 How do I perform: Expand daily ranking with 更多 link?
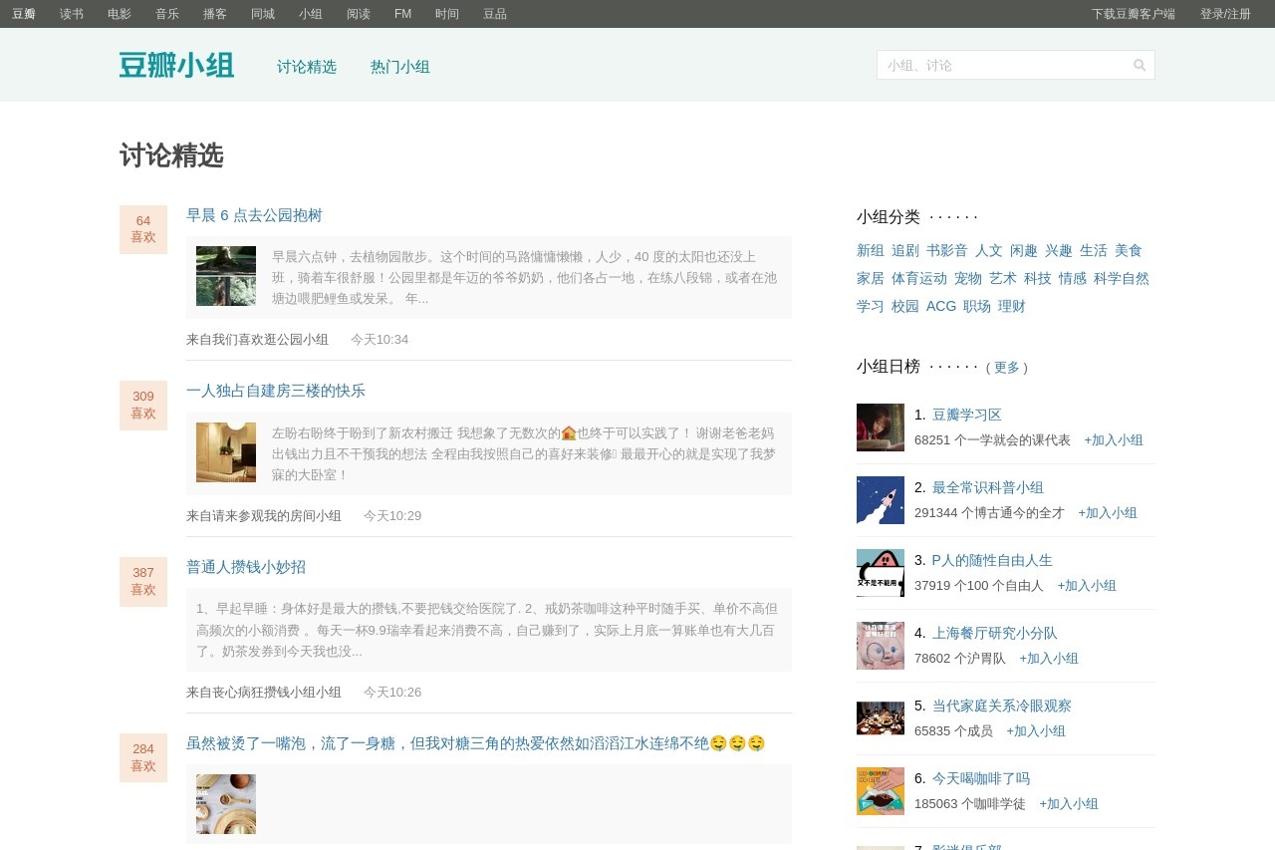pos(1007,368)
